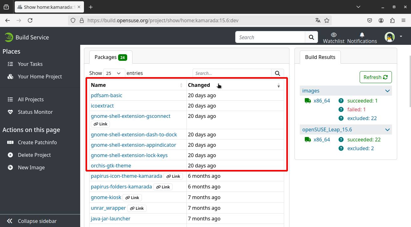Click Link badge beside papirus-icon-theme-kamarada

click(173, 176)
